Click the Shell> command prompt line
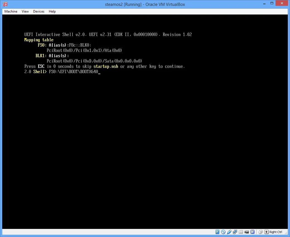This screenshot has width=290, height=237. point(62,72)
